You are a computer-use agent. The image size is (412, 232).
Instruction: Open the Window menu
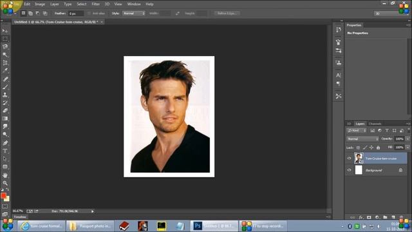(x=134, y=5)
